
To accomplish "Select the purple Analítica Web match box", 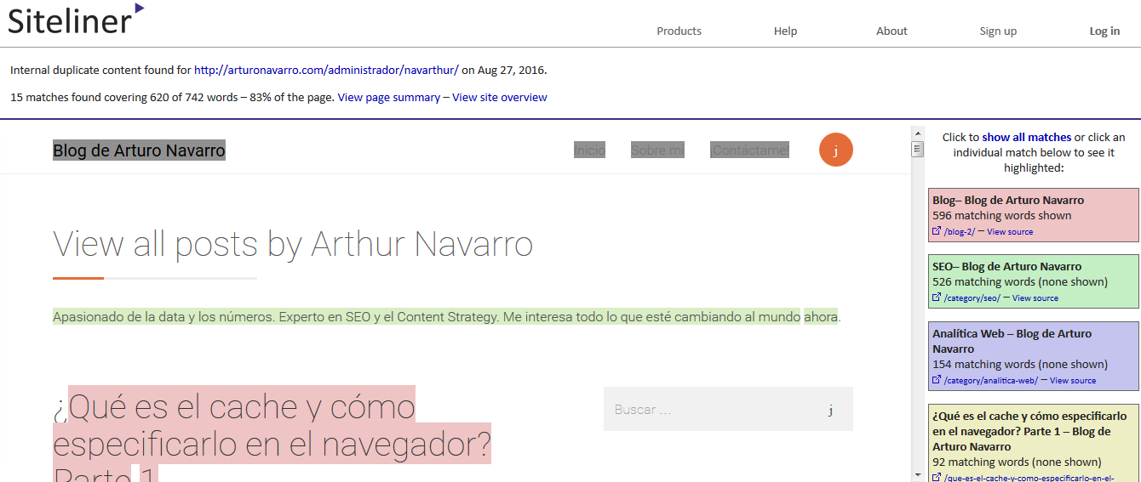I will [1034, 356].
